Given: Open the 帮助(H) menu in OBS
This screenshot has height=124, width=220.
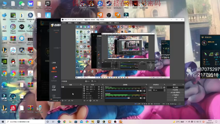Looking at the screenshot, I should 117,23.
